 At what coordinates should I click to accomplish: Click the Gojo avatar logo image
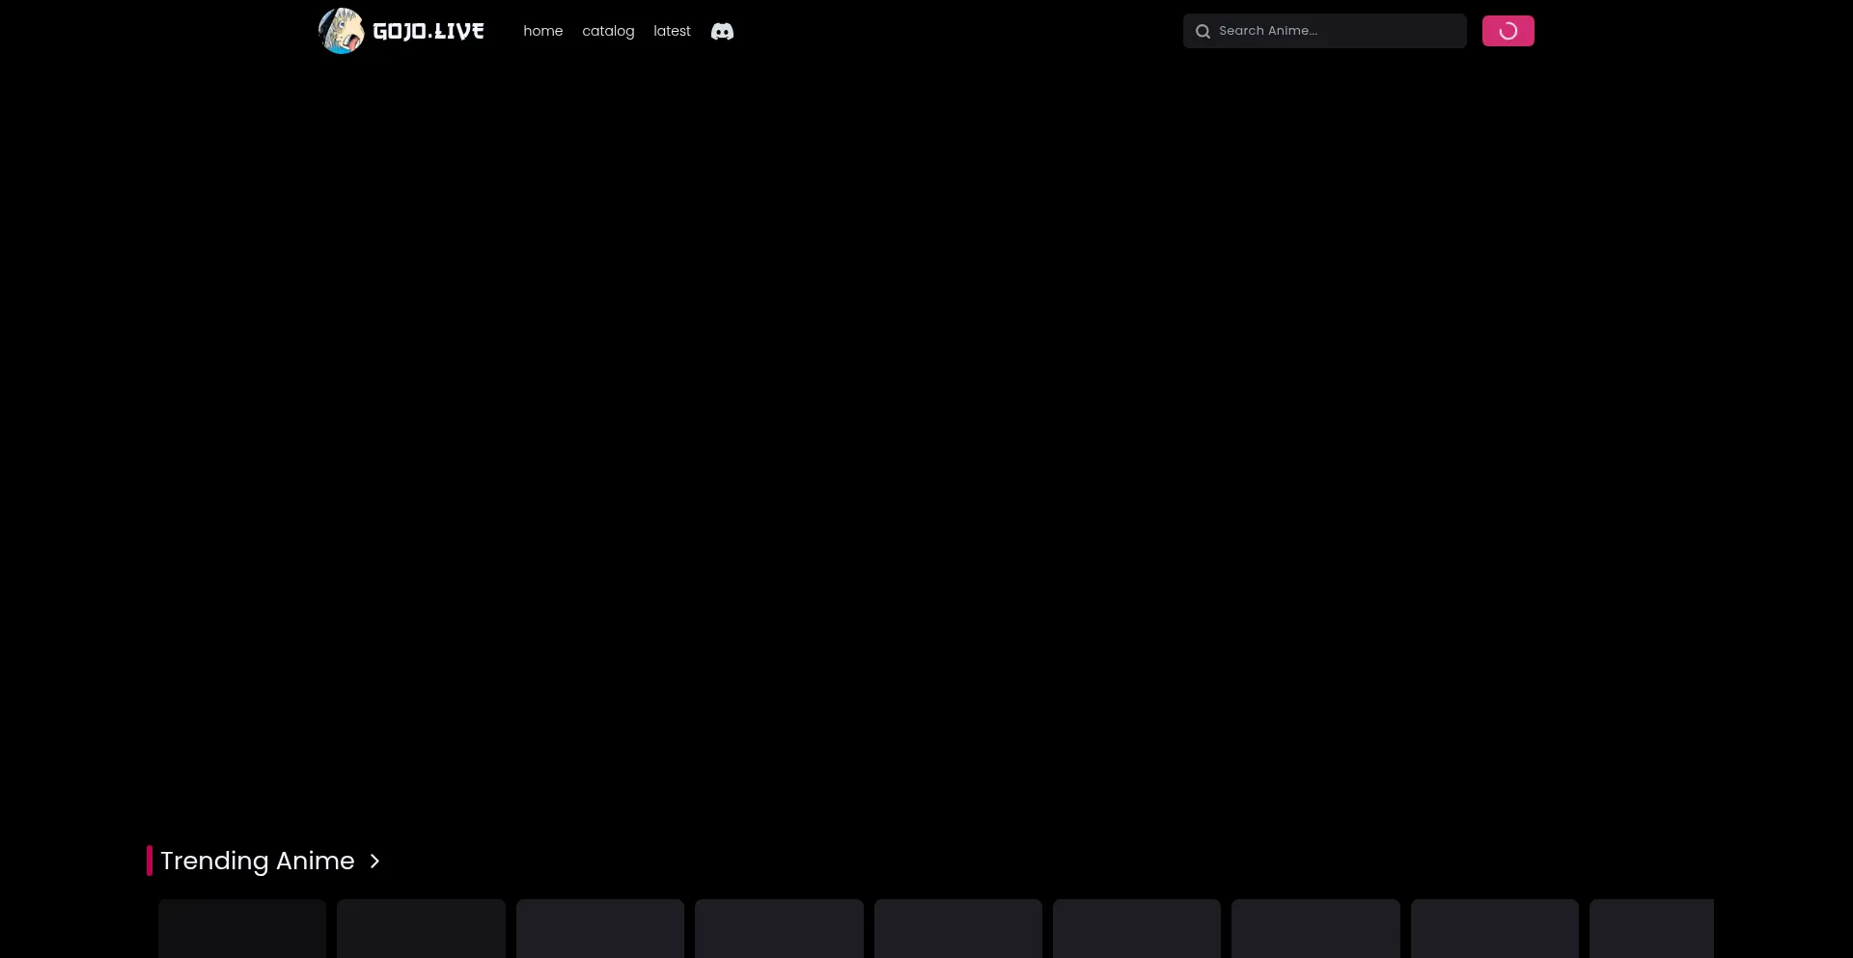pos(342,31)
